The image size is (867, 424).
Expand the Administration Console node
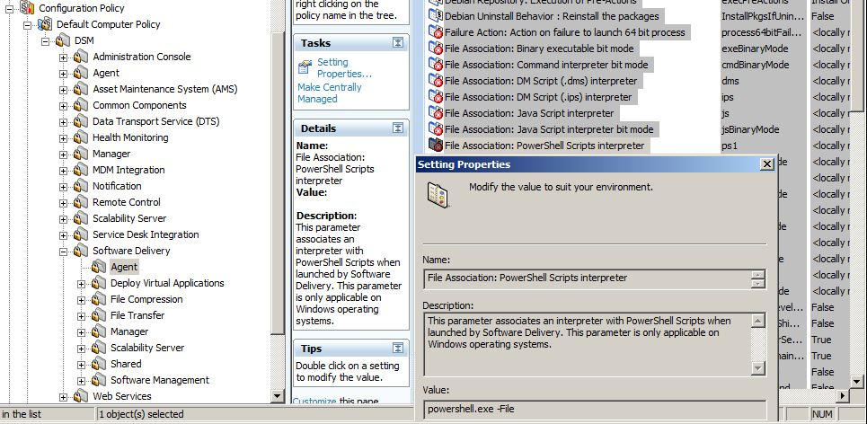pos(63,57)
